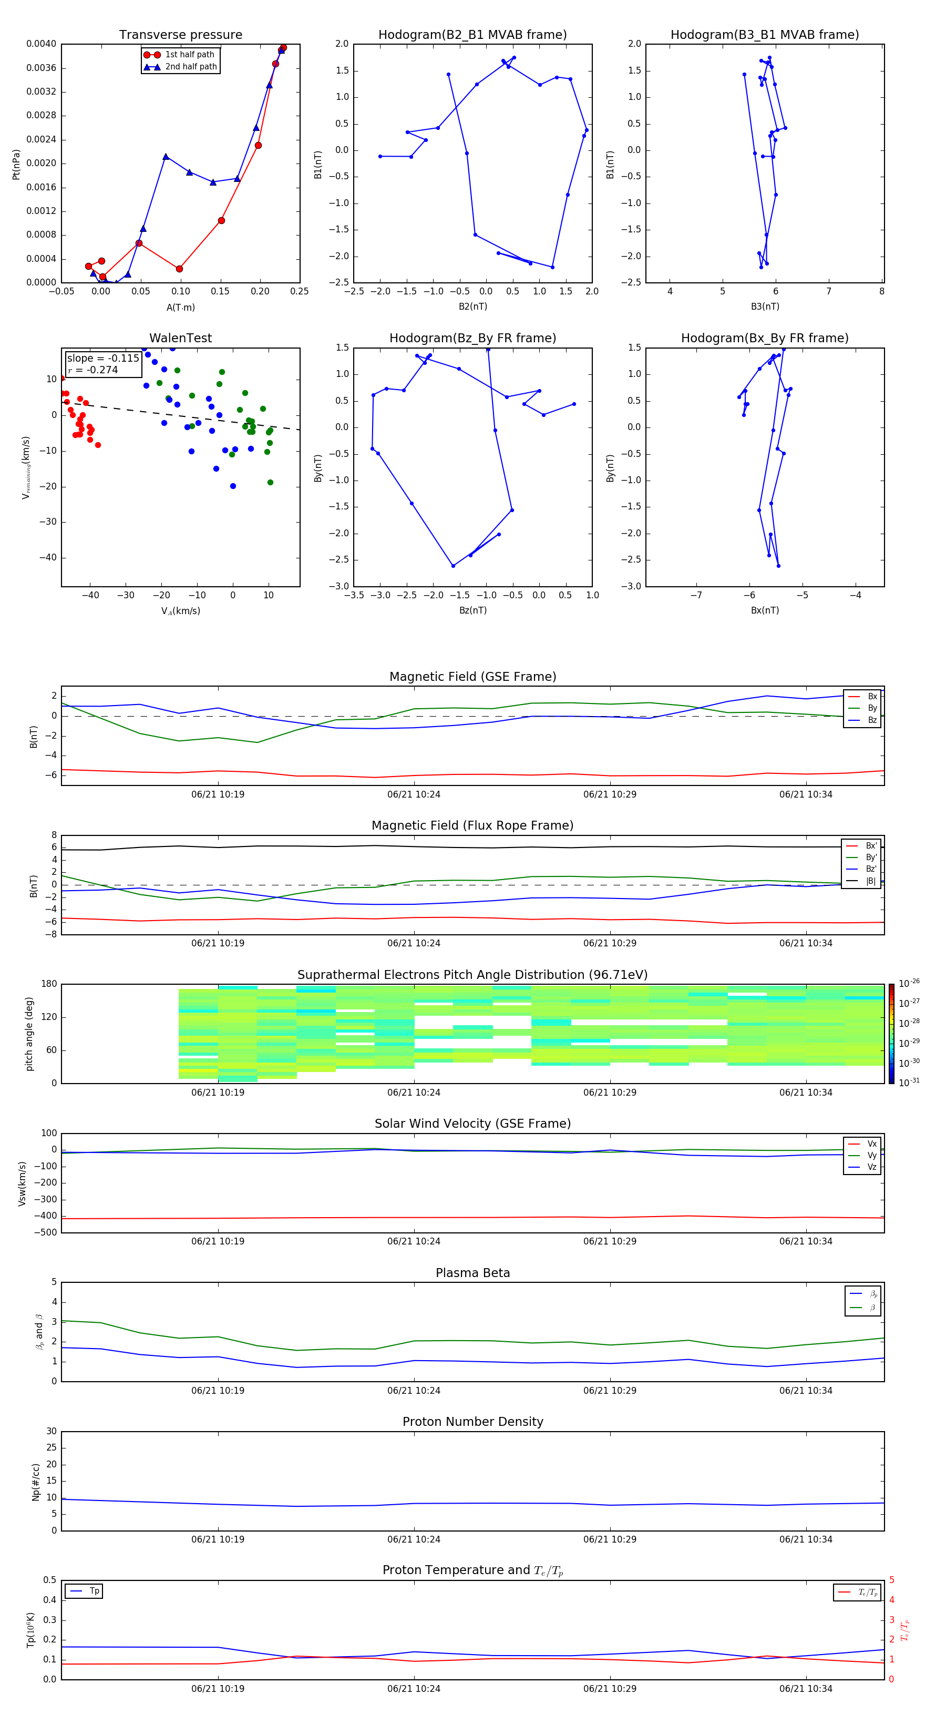Click the 'Bz(nT)' x-axis label
Screen dimensions: 946x1735
coord(472,610)
